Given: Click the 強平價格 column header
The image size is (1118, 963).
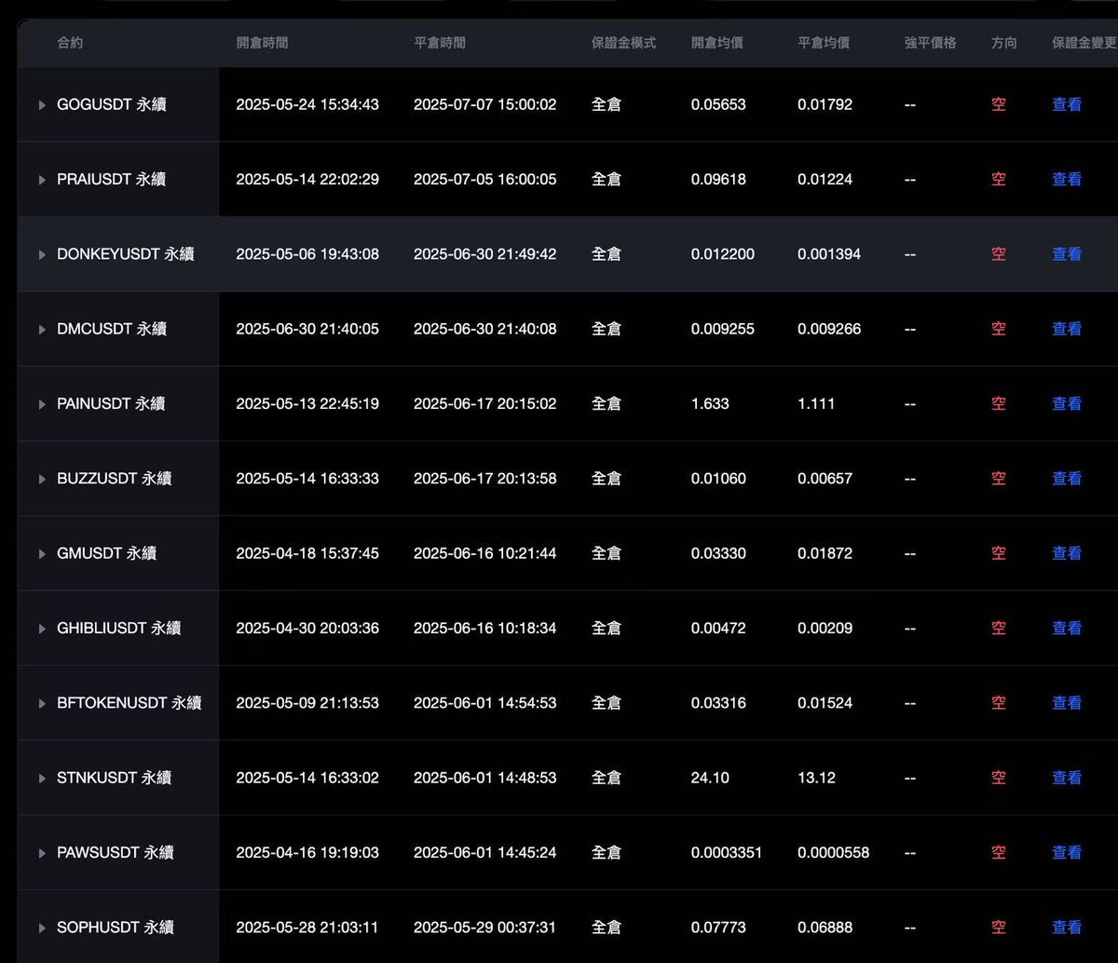Looking at the screenshot, I should [x=930, y=43].
